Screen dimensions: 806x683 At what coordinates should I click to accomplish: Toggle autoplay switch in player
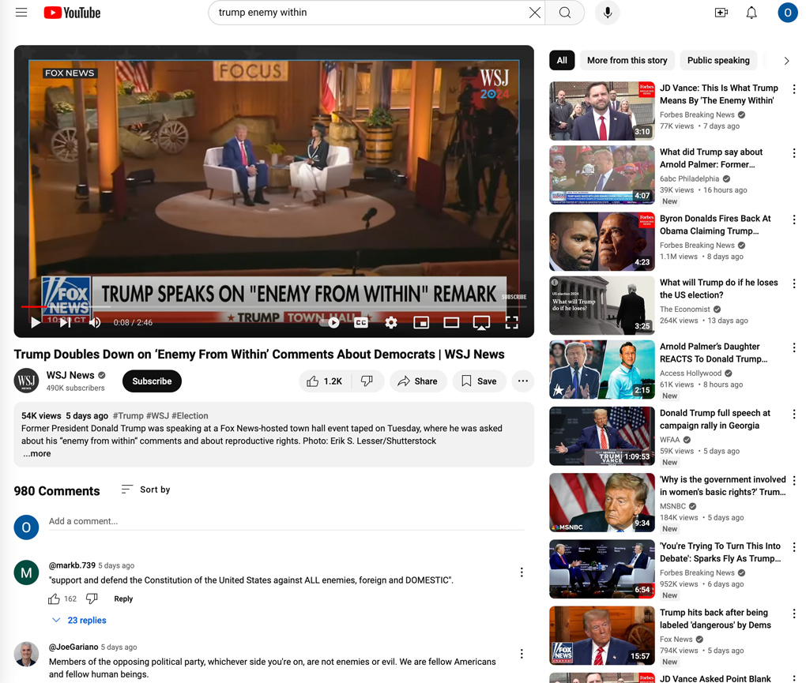[x=330, y=322]
